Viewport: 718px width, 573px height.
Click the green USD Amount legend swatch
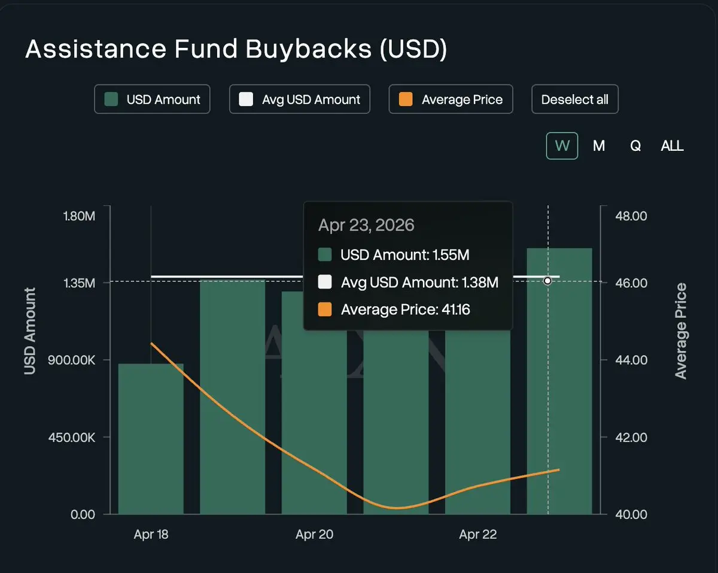coord(111,99)
